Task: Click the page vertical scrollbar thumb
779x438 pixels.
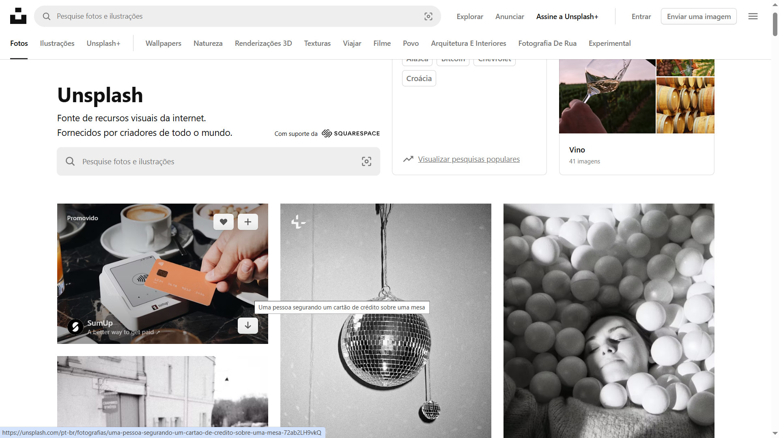Action: [x=775, y=24]
